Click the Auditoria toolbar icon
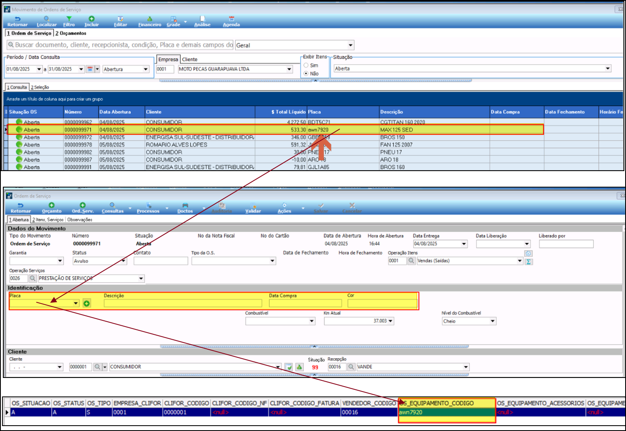The width and height of the screenshot is (626, 431). point(222,205)
